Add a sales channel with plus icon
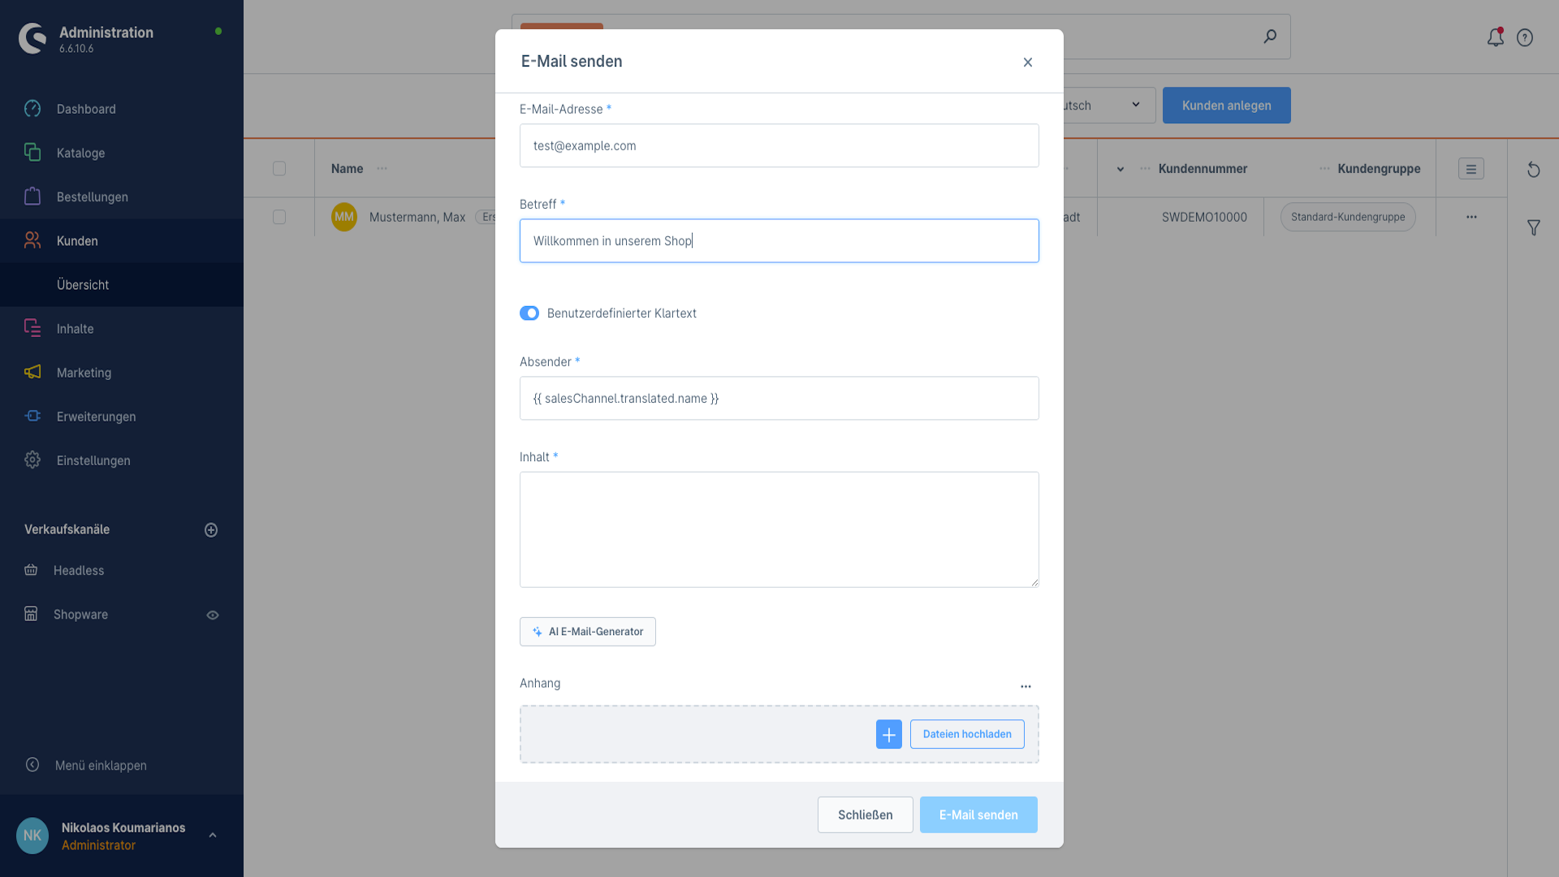Image resolution: width=1559 pixels, height=877 pixels. [211, 530]
